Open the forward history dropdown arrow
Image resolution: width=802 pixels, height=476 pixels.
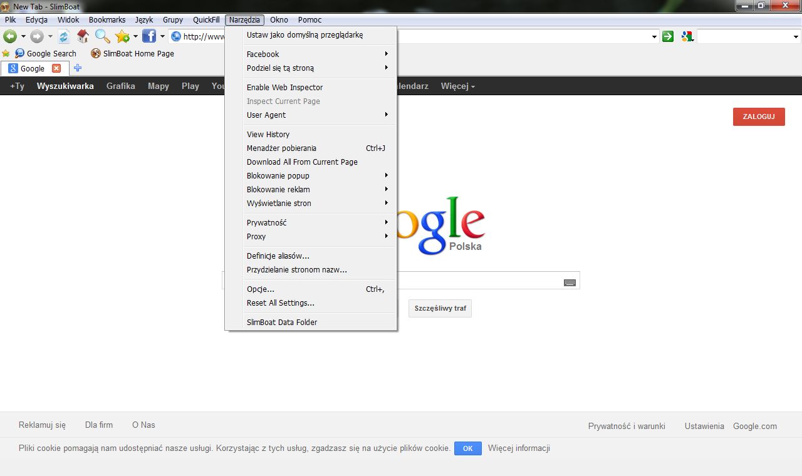click(50, 36)
